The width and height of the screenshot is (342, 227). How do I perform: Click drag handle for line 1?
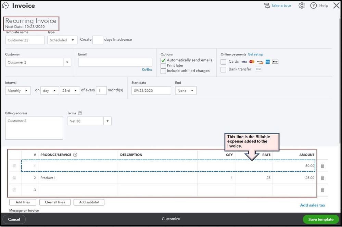point(15,166)
